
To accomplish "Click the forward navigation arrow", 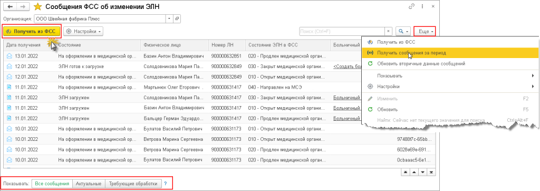I will click(23, 6).
